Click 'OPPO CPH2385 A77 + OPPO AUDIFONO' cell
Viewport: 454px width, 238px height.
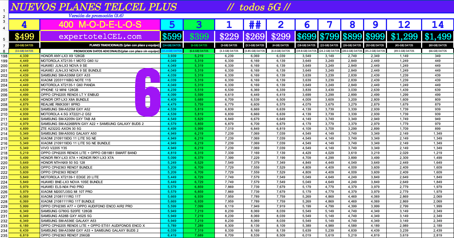100,206
